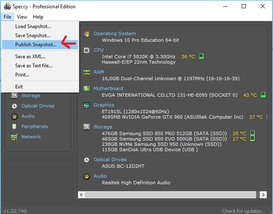This screenshot has width=273, height=214.
Task: Click the Check for updates... link
Action: [x=243, y=211]
